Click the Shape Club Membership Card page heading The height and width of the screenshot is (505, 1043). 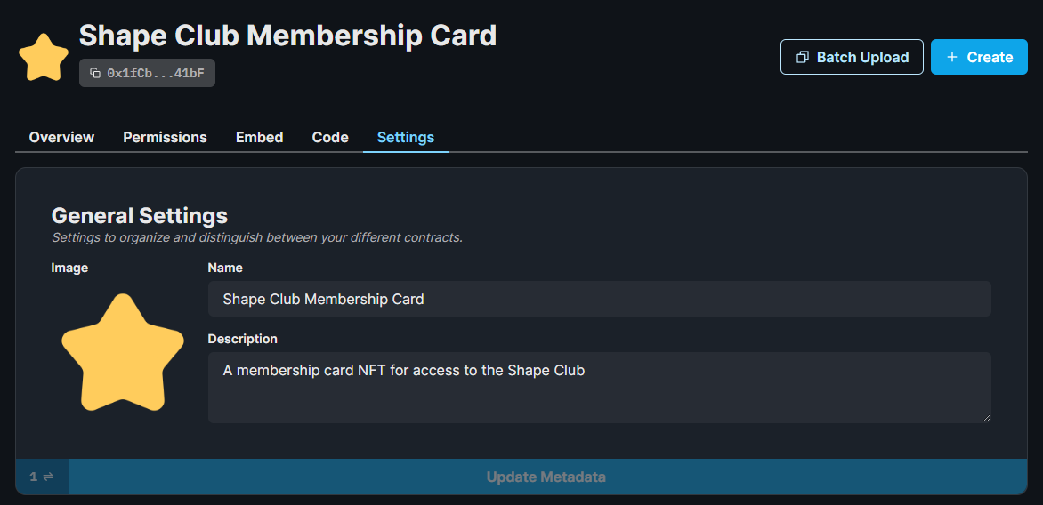pyautogui.click(x=287, y=36)
